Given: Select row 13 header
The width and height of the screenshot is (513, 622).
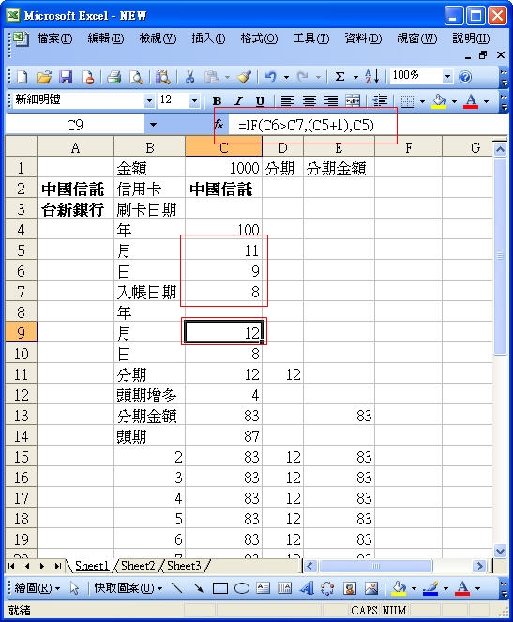Looking at the screenshot, I should [x=21, y=416].
